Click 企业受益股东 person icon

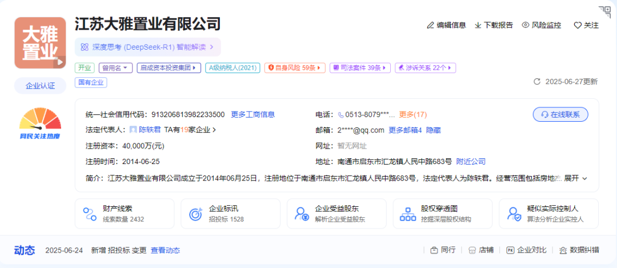(x=302, y=214)
